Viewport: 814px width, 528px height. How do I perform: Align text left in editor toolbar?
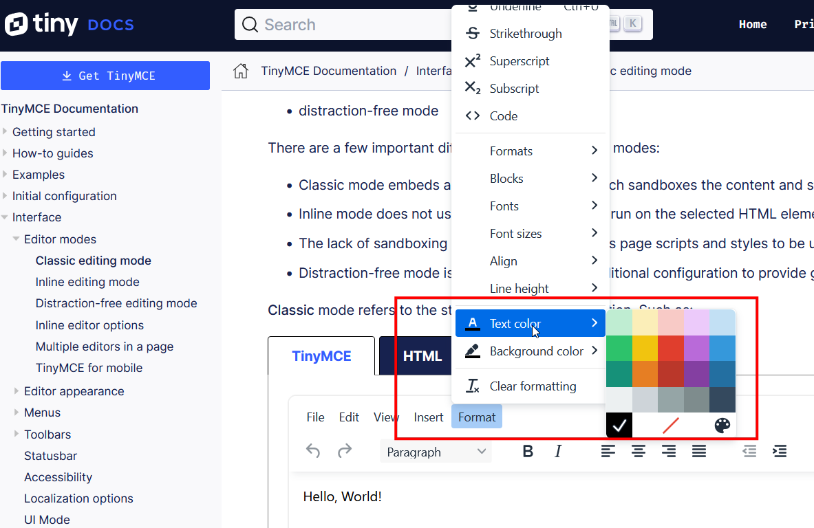608,451
